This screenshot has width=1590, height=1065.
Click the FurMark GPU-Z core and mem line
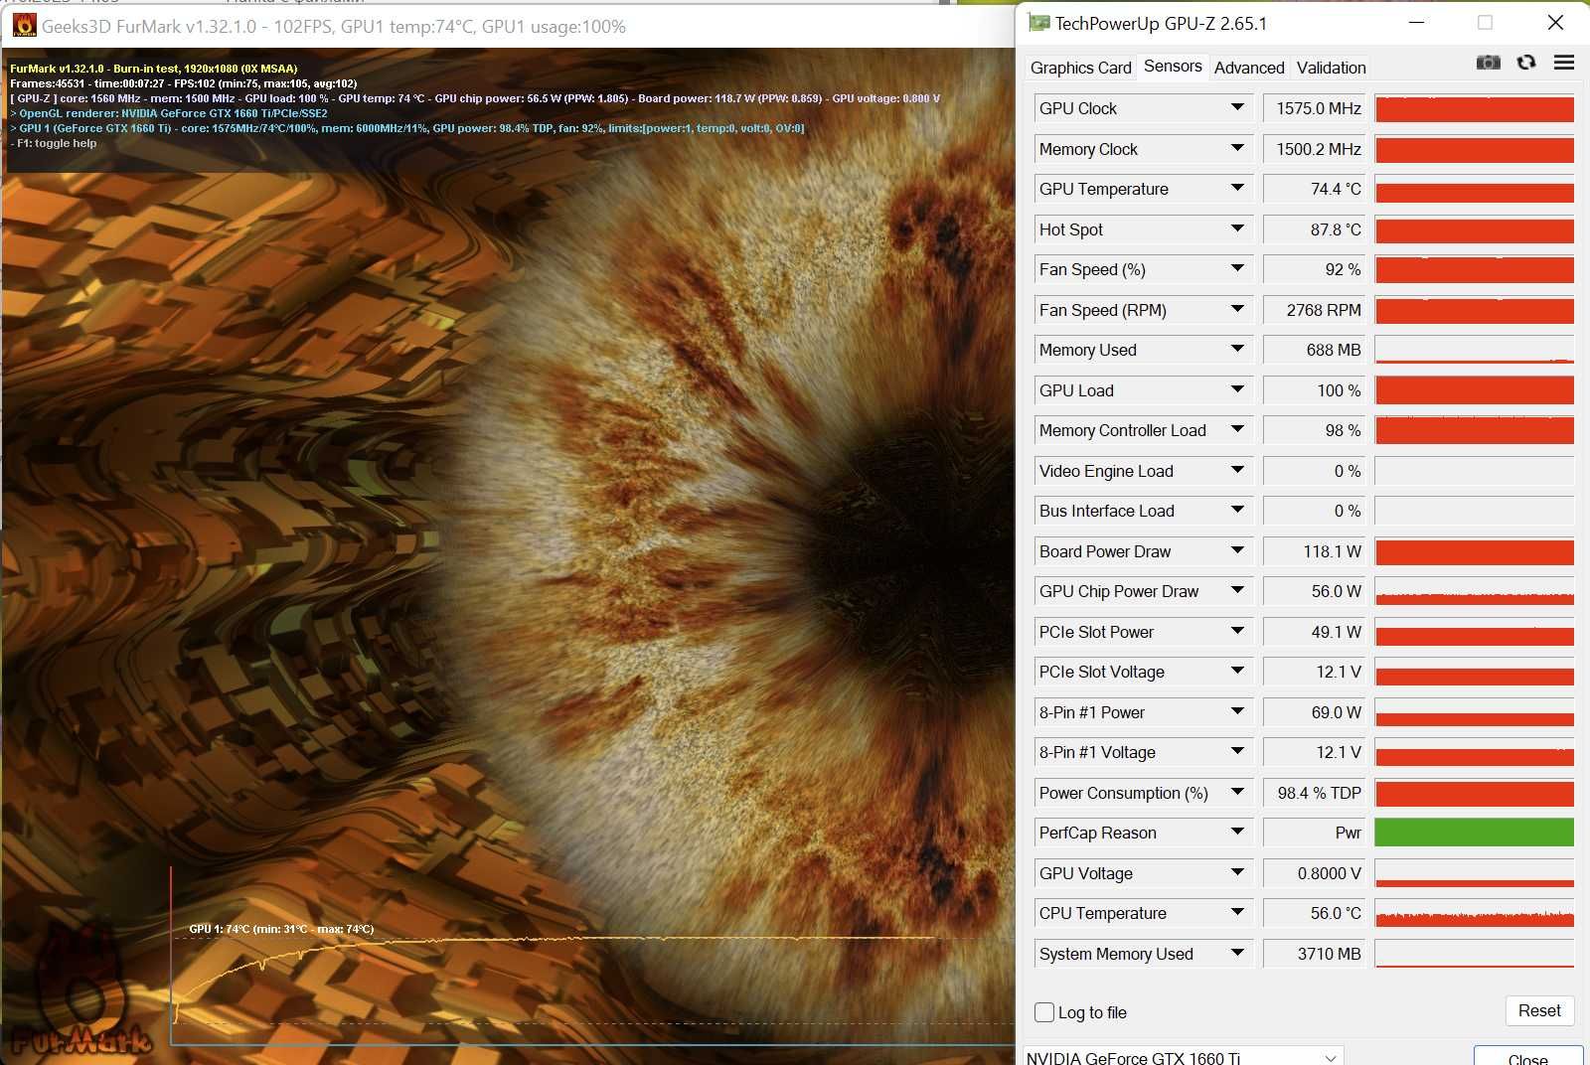click(475, 98)
